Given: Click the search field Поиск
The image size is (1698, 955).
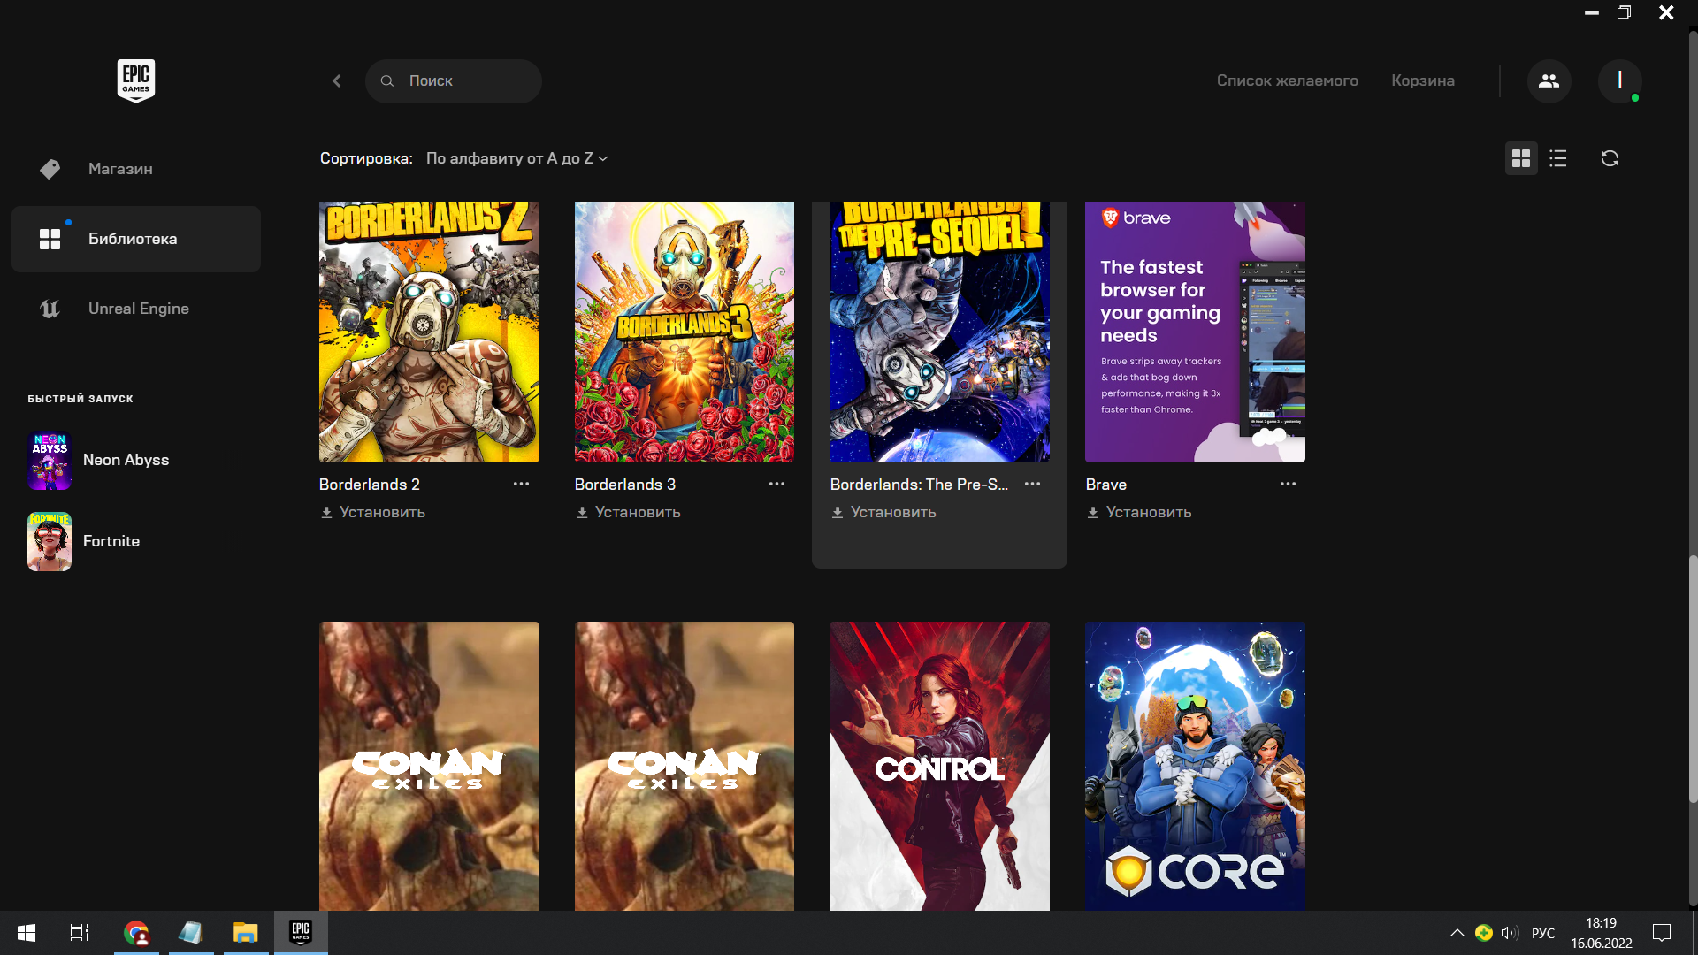Looking at the screenshot, I should coord(454,80).
